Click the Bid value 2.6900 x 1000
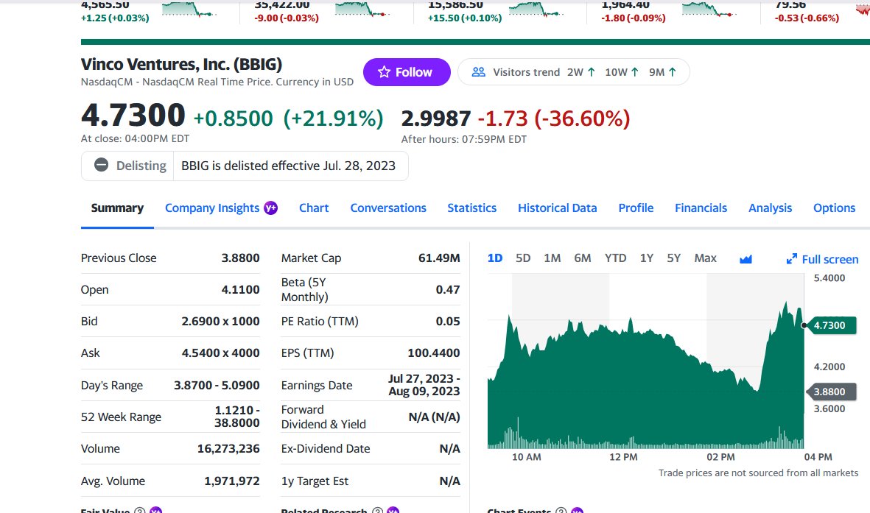Viewport: 870px width, 513px height. pos(220,321)
